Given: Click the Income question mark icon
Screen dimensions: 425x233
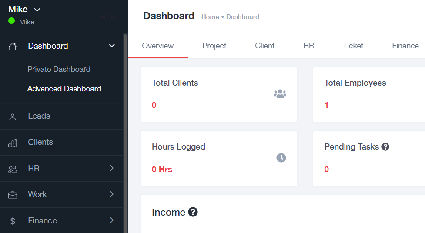Looking at the screenshot, I should pyautogui.click(x=193, y=212).
